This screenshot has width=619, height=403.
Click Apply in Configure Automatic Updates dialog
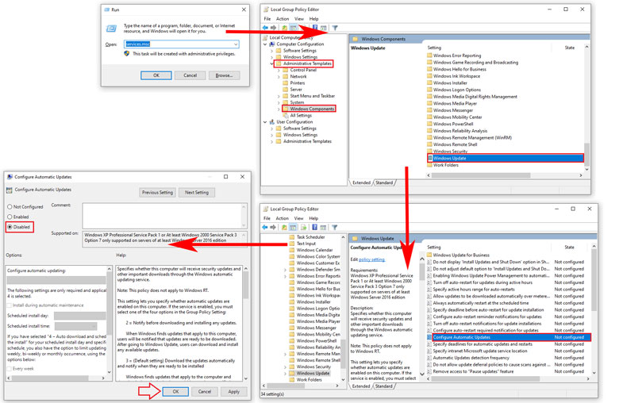[233, 392]
